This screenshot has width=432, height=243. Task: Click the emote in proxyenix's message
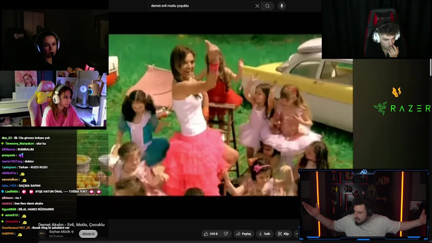click(21, 155)
